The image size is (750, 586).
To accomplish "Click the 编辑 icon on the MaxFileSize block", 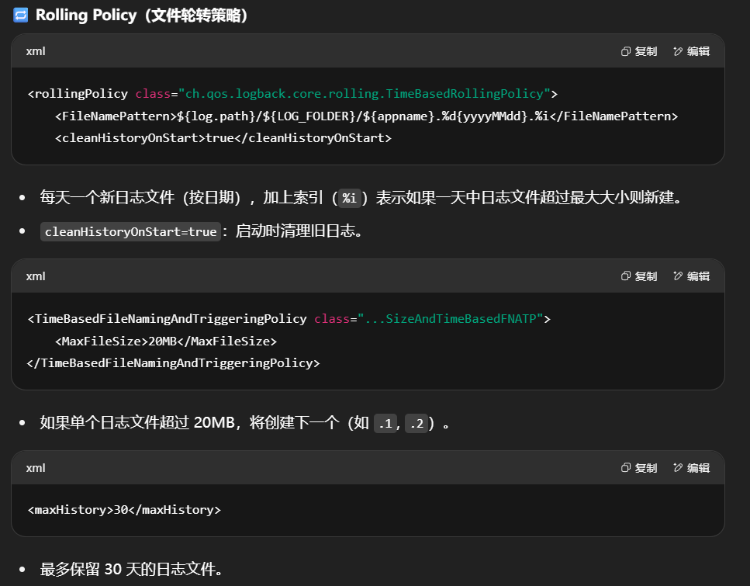I will [678, 276].
